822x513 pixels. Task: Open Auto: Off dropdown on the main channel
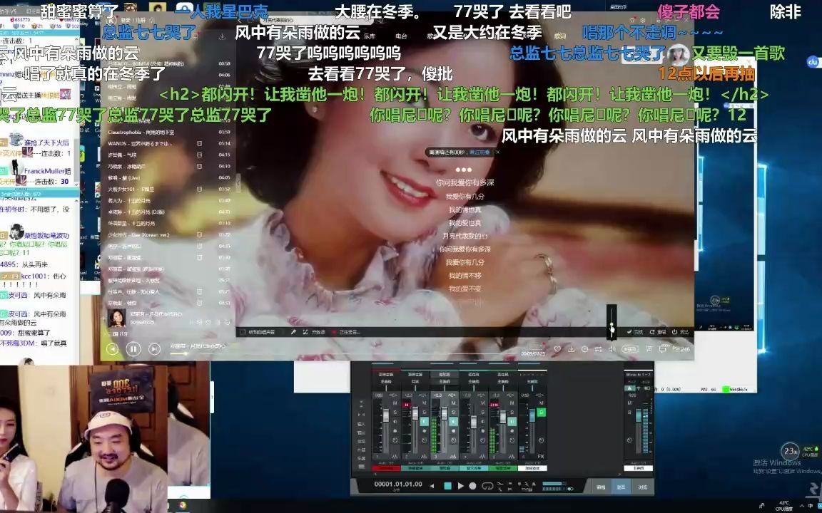pyautogui.click(x=639, y=463)
